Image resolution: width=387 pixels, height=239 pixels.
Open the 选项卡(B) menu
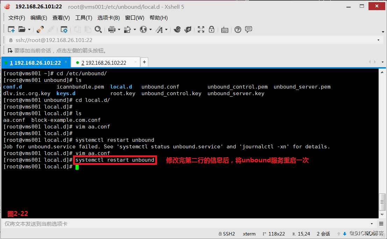click(109, 18)
